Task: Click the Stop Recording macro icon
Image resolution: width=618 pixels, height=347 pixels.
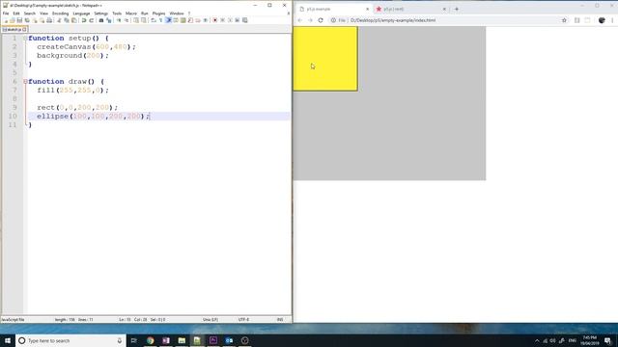Action: (x=223, y=20)
